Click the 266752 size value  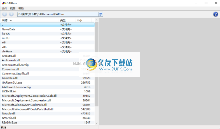(x=86, y=83)
